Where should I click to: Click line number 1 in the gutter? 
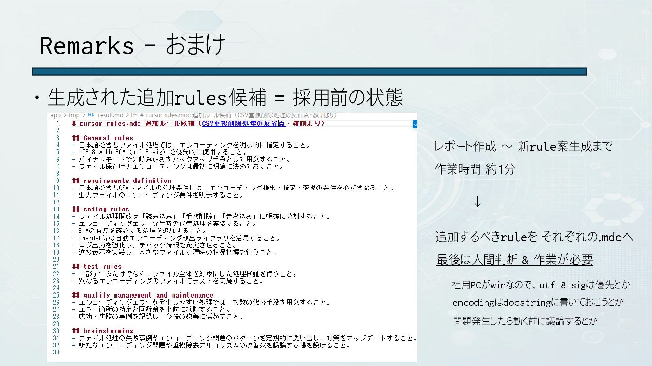58,124
